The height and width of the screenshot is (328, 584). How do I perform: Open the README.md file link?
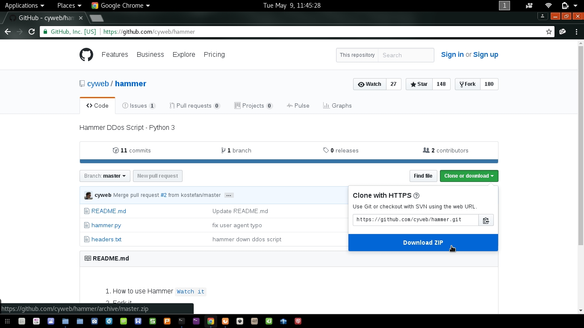[109, 211]
